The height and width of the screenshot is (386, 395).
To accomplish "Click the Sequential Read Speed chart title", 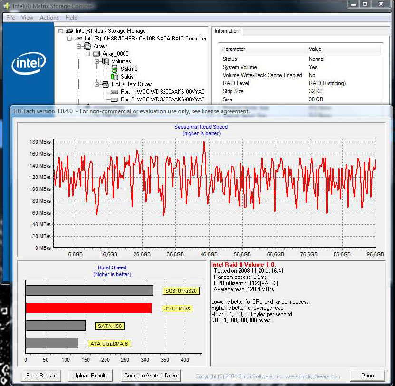I will [x=201, y=127].
